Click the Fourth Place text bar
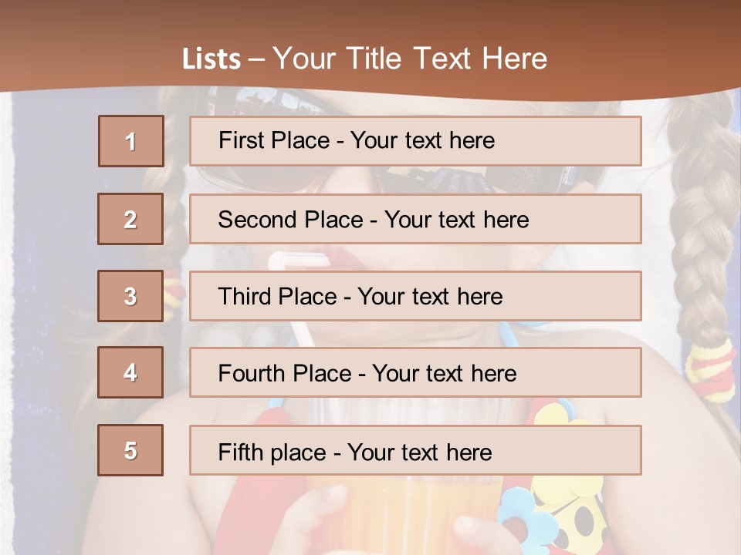This screenshot has height=555, width=741. coord(415,372)
